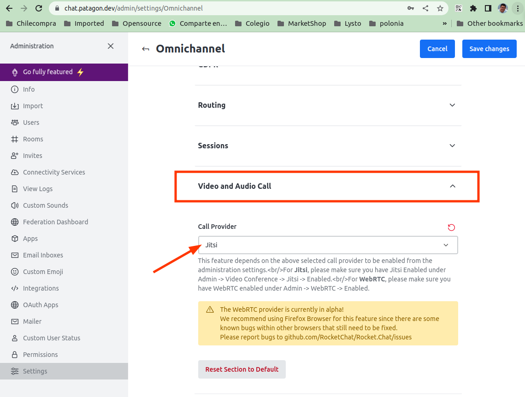The height and width of the screenshot is (397, 525).
Task: Click the Cancel button
Action: (x=437, y=49)
